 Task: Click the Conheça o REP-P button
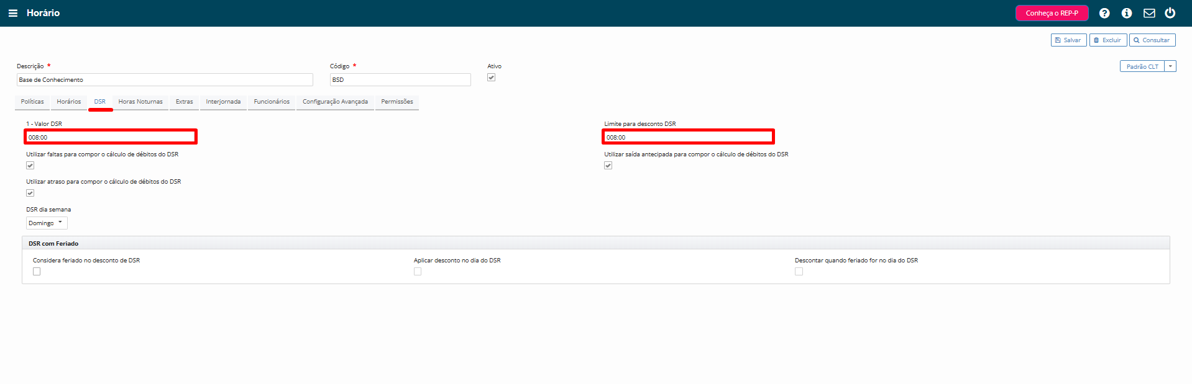[x=1052, y=13]
